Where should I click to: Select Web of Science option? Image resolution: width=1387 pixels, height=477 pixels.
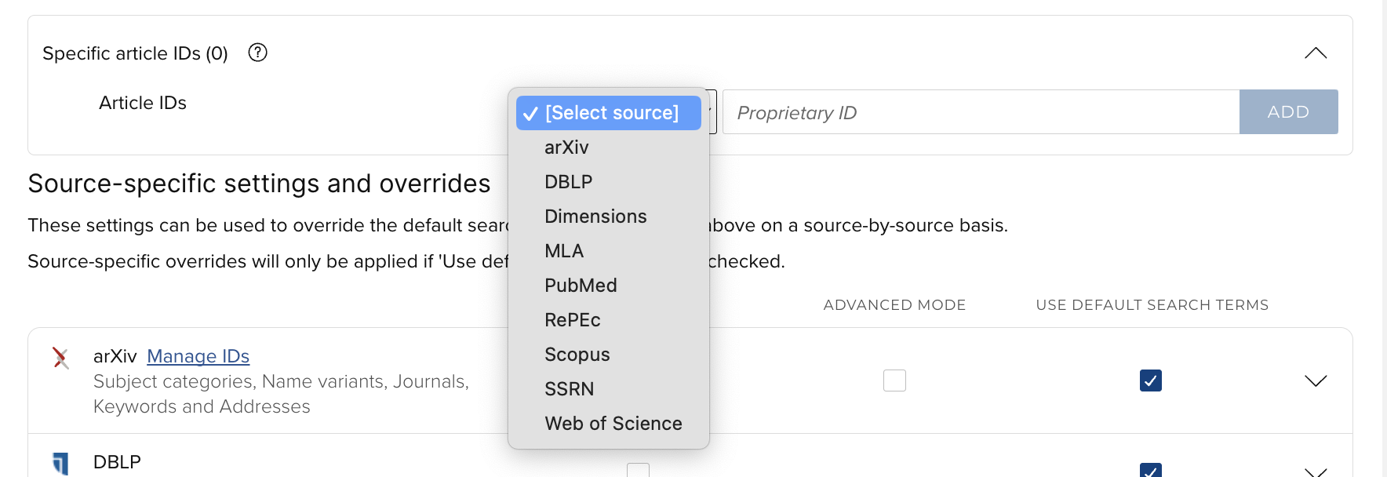tap(613, 424)
